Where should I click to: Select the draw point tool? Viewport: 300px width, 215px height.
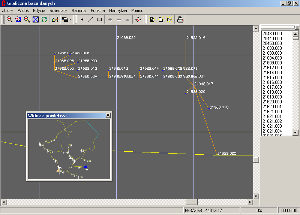[82, 19]
